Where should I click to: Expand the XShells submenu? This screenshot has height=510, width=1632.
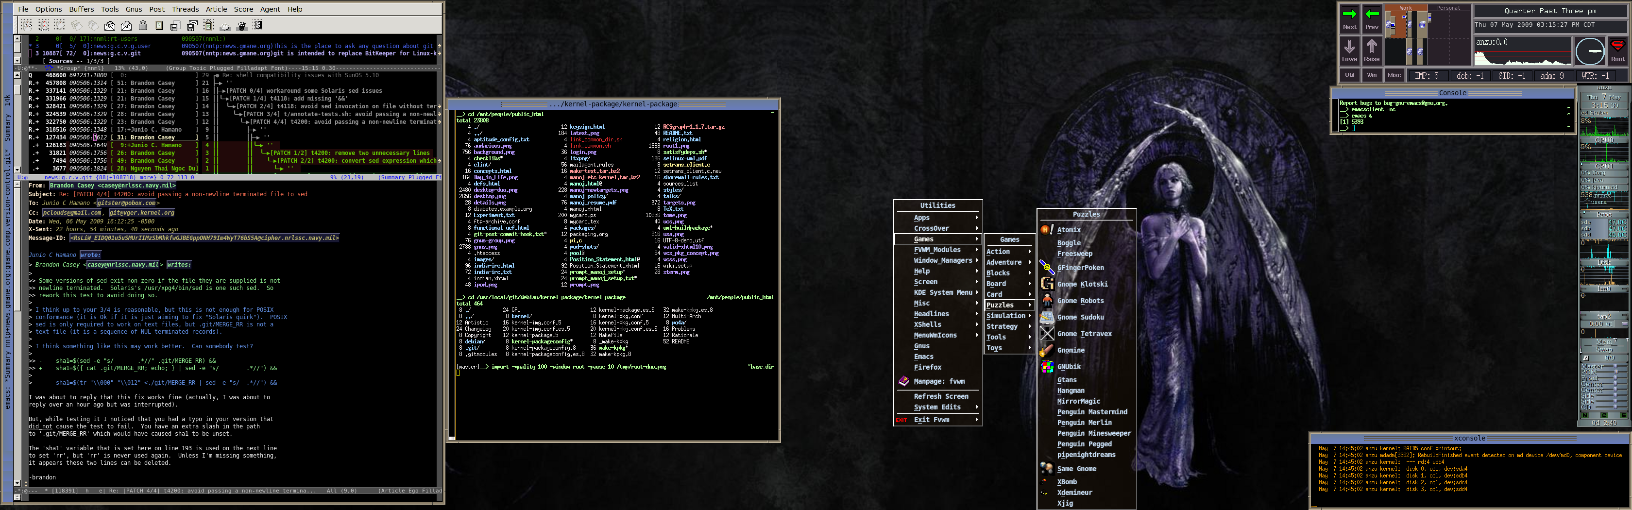point(938,325)
